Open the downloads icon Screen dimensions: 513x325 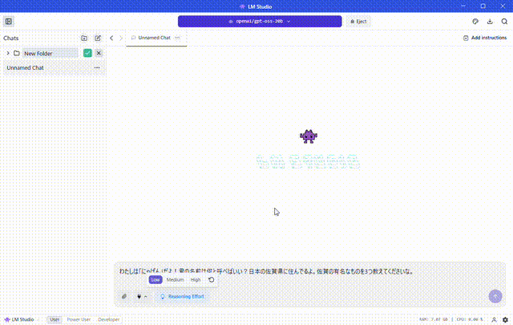(490, 22)
